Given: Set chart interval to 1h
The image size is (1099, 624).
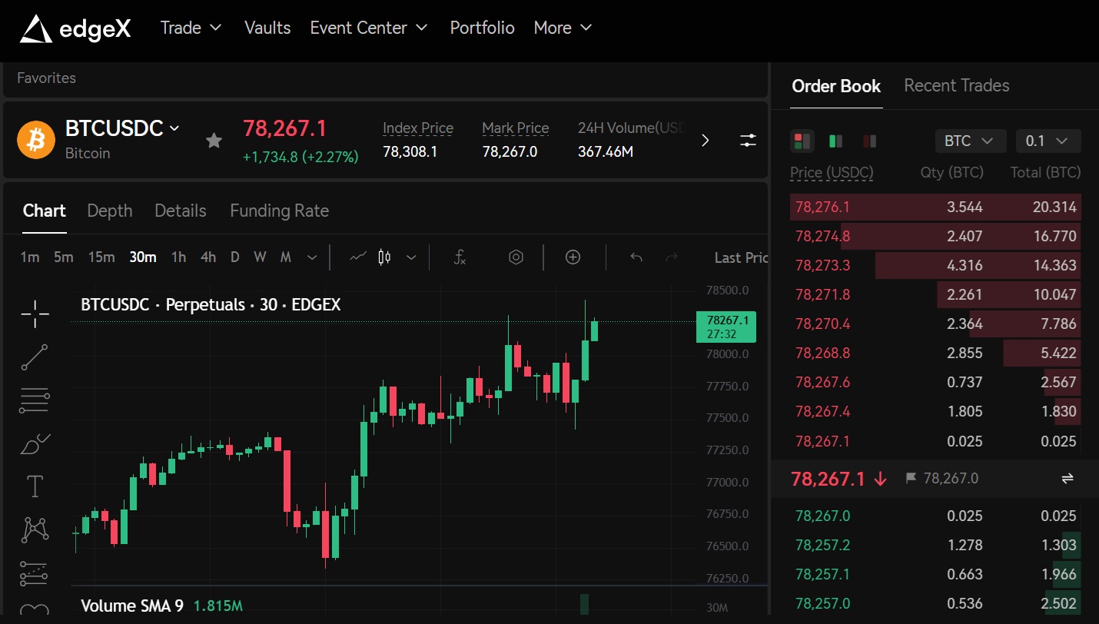Looking at the screenshot, I should pyautogui.click(x=178, y=257).
